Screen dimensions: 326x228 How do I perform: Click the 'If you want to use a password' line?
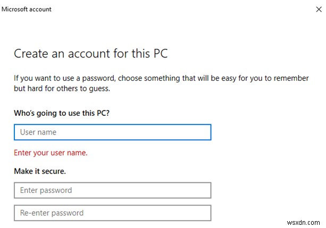pyautogui.click(x=161, y=78)
